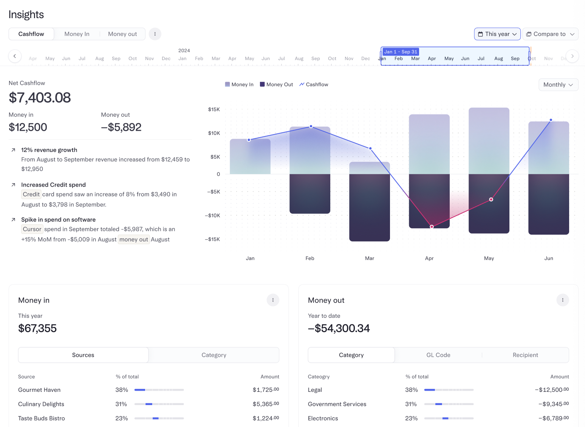The image size is (585, 427).
Task: Switch to the GL Code tab
Action: point(438,355)
